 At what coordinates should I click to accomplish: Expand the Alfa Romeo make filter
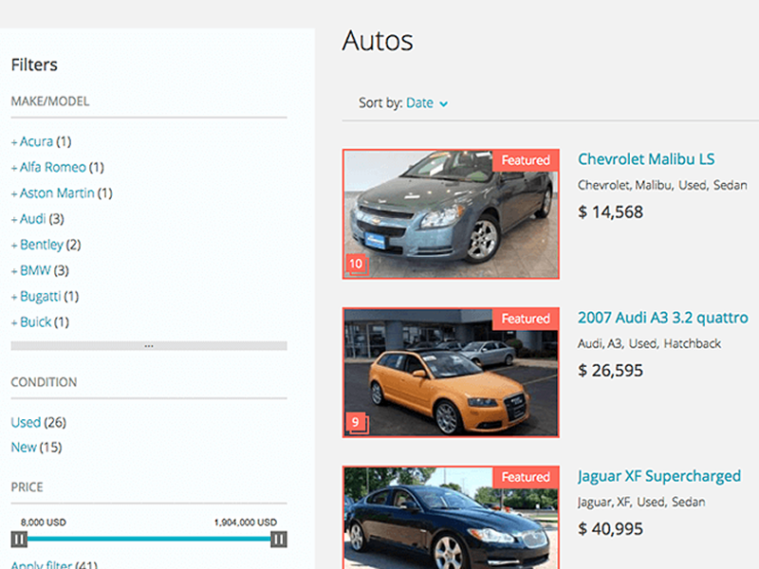(52, 167)
